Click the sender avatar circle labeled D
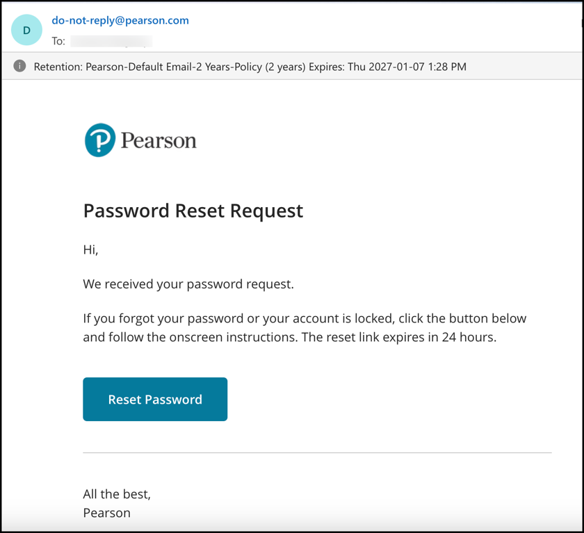The width and height of the screenshot is (584, 533). (26, 31)
